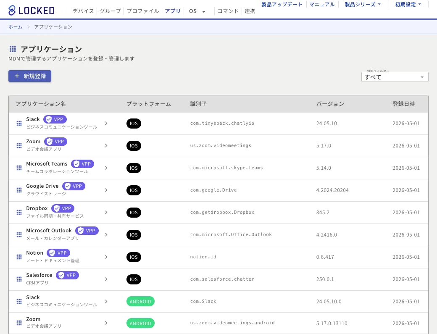The height and width of the screenshot is (334, 437).
Task: Open the VPPフィルター dropdown showing すべて
Action: pos(395,77)
